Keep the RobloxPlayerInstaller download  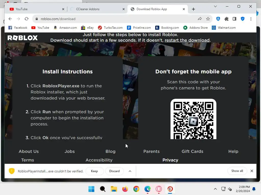(x=94, y=171)
